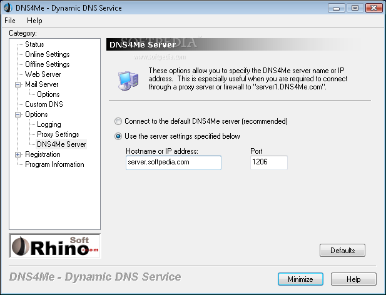
Task: Select Offline Settings in the category tree
Action: coord(48,64)
